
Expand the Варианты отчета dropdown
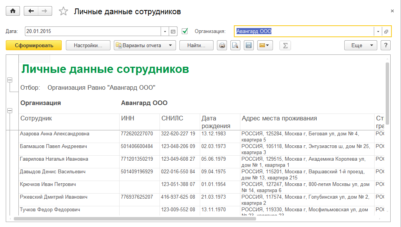tap(145, 46)
